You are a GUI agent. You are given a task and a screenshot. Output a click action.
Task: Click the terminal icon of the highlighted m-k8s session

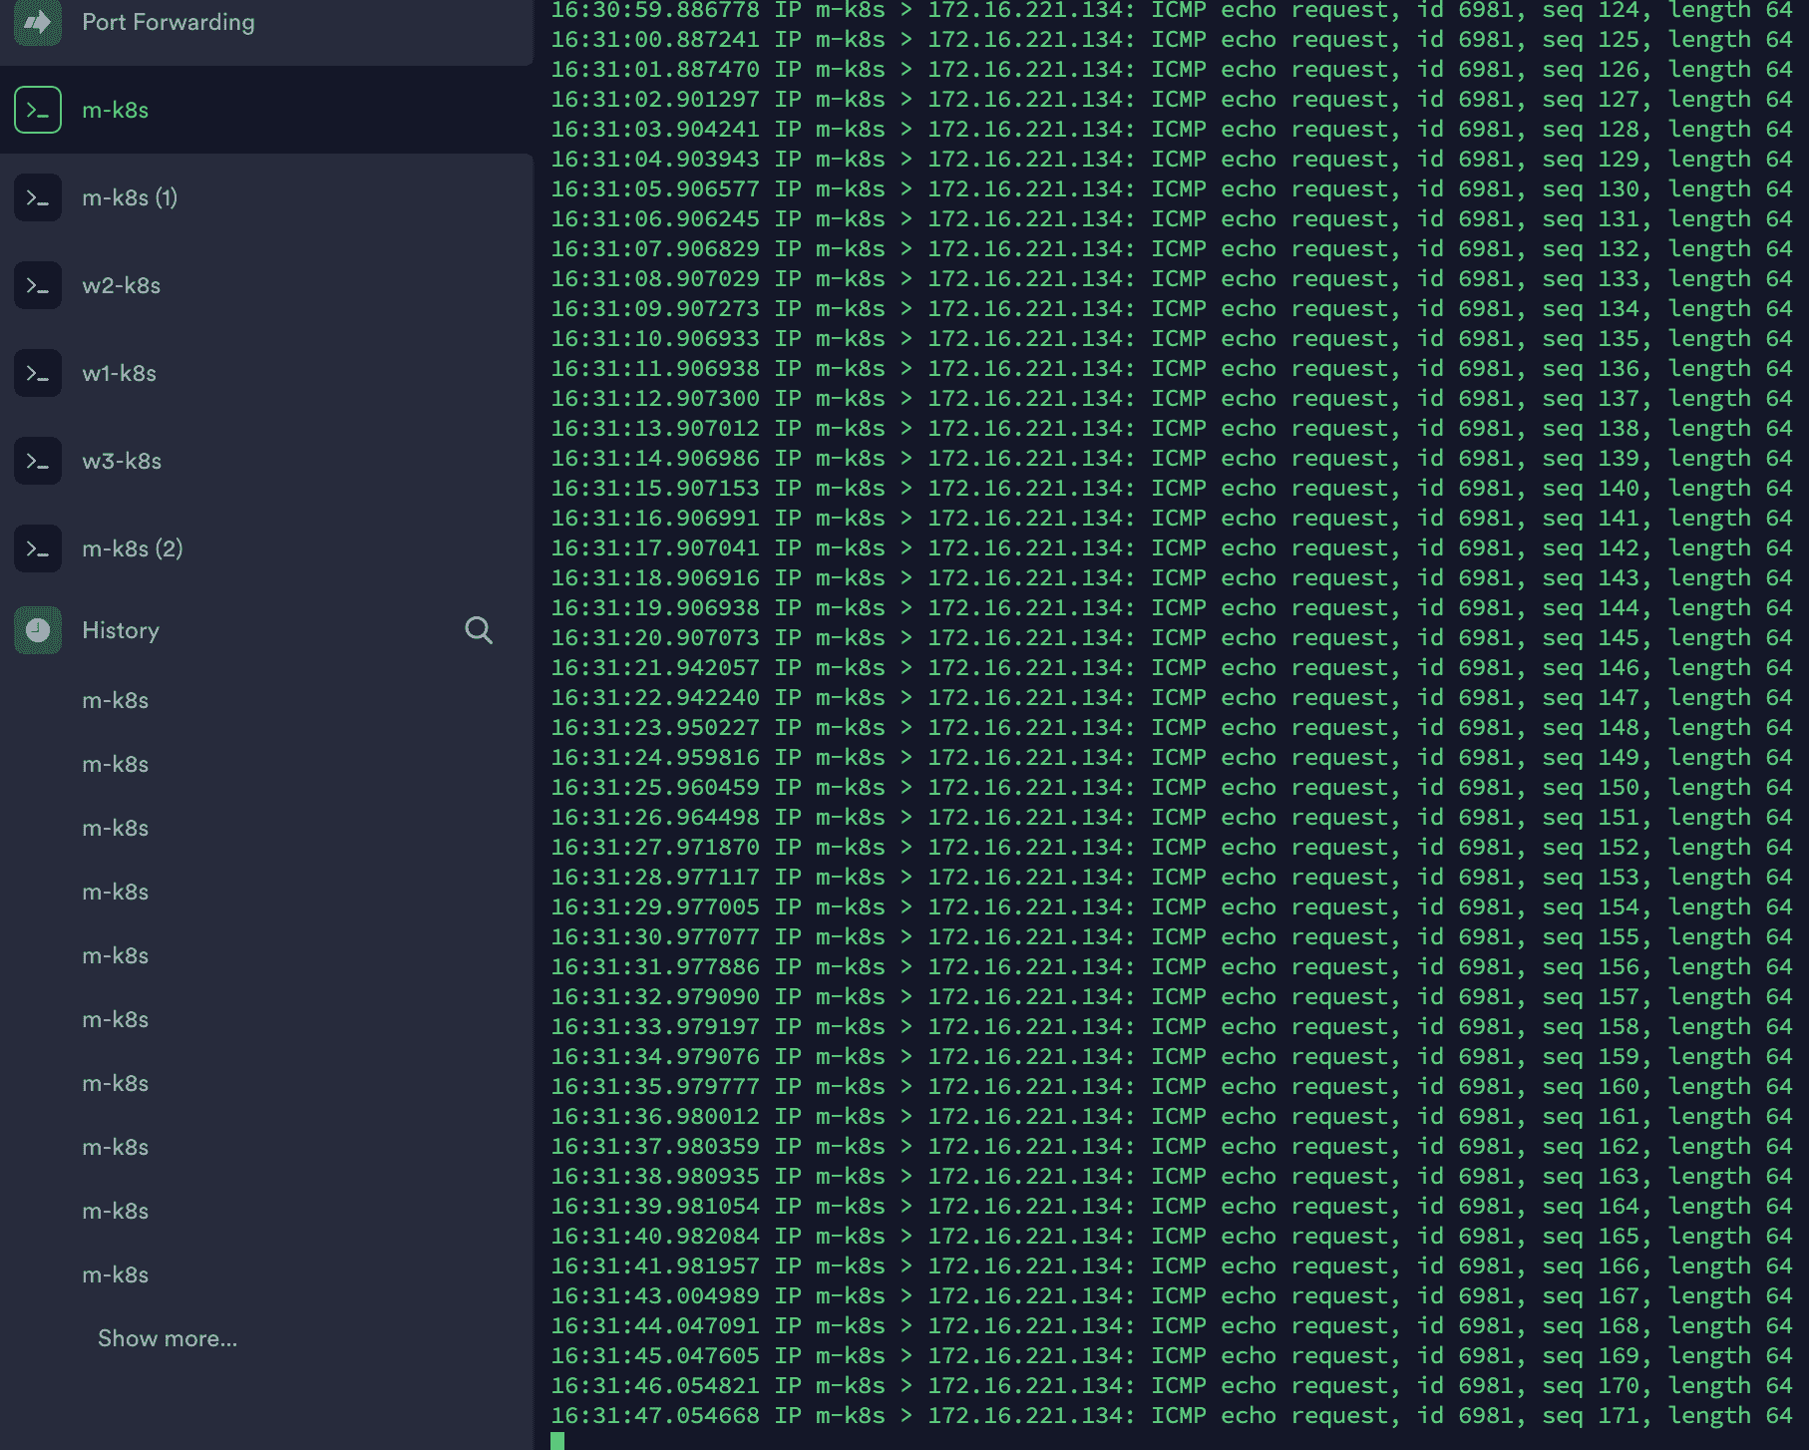click(38, 110)
